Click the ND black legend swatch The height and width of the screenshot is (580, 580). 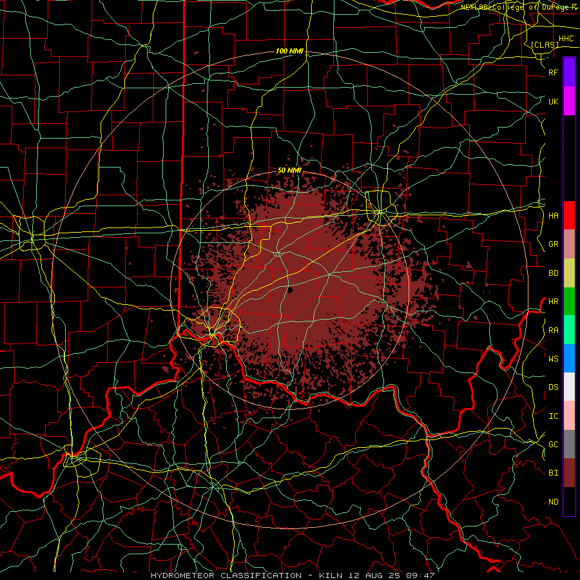569,501
